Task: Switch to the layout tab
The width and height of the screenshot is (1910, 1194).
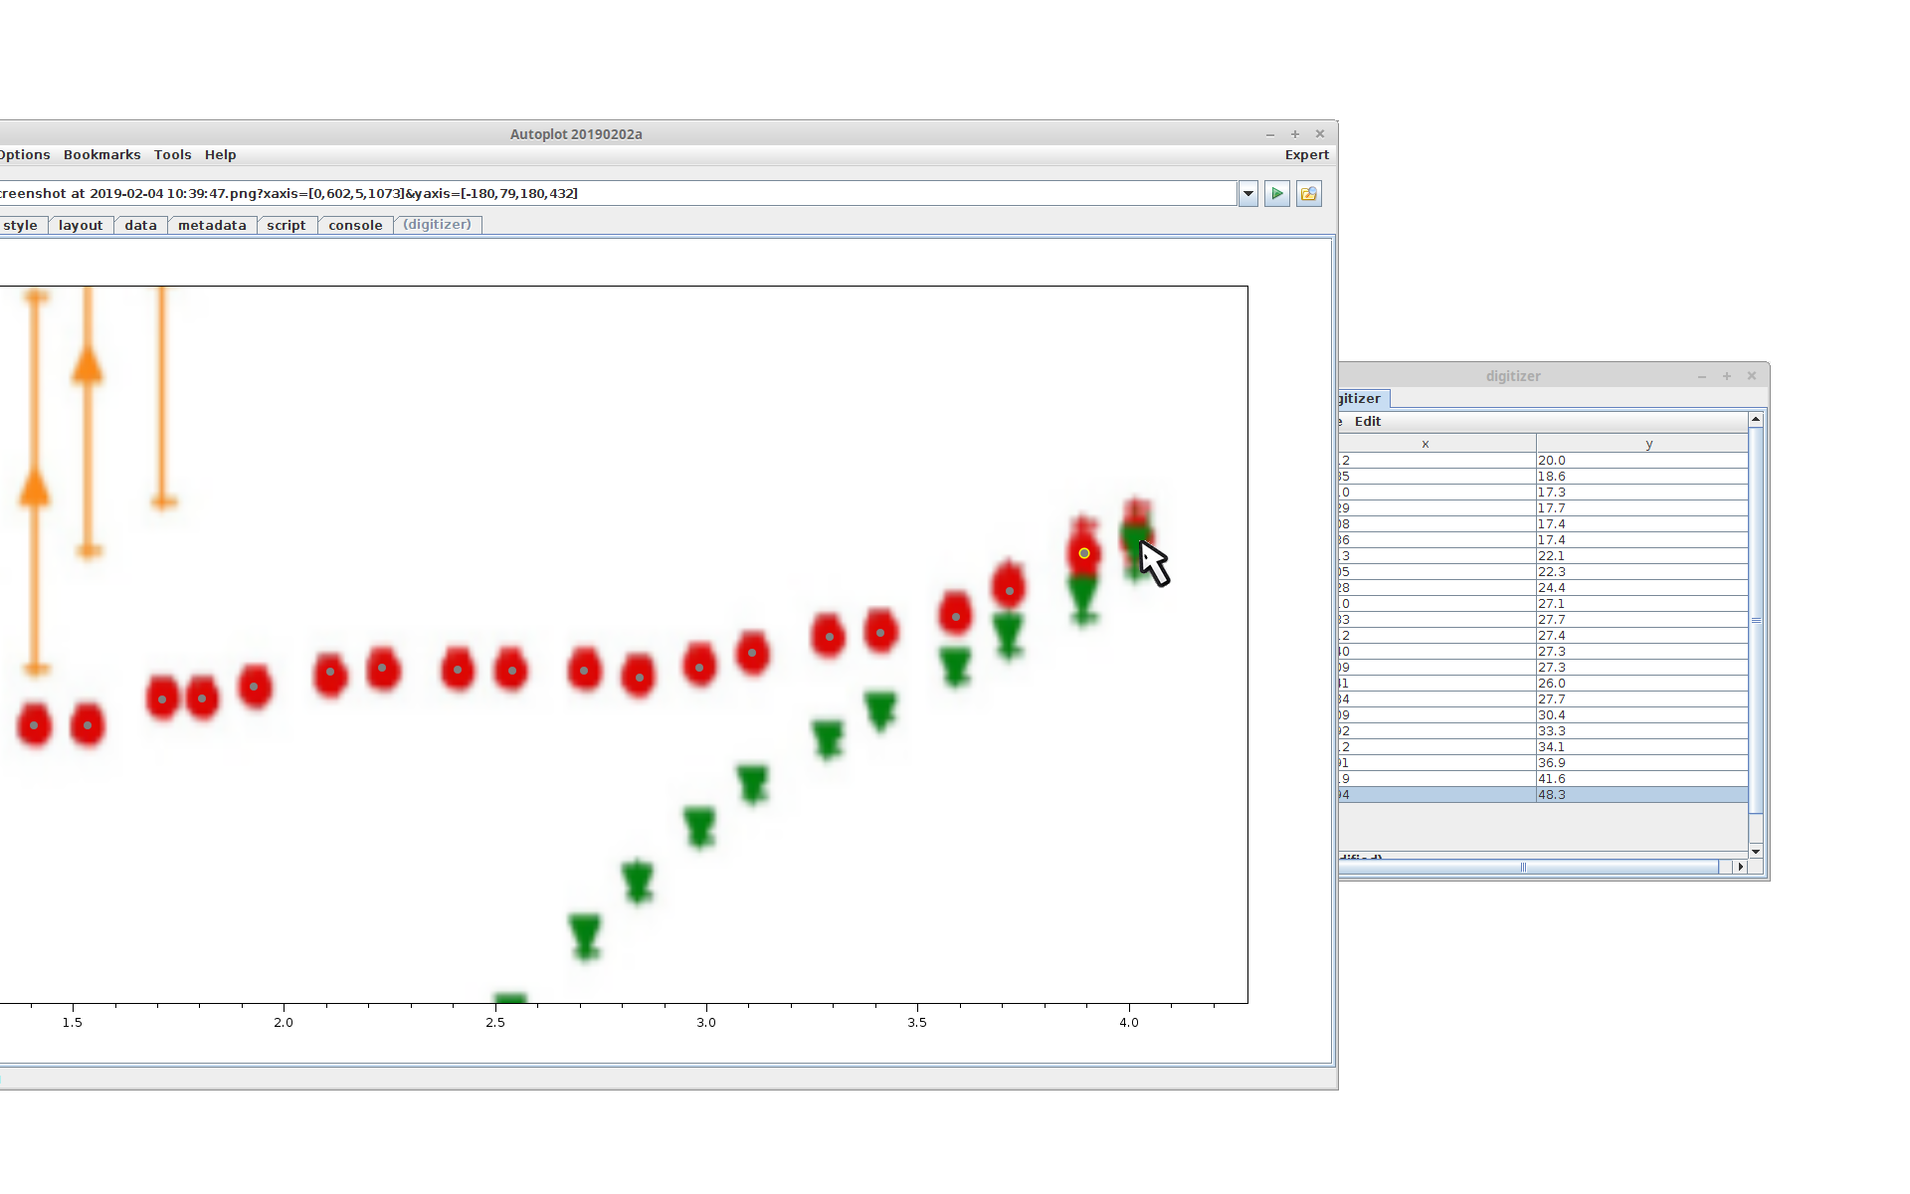Action: pyautogui.click(x=80, y=226)
